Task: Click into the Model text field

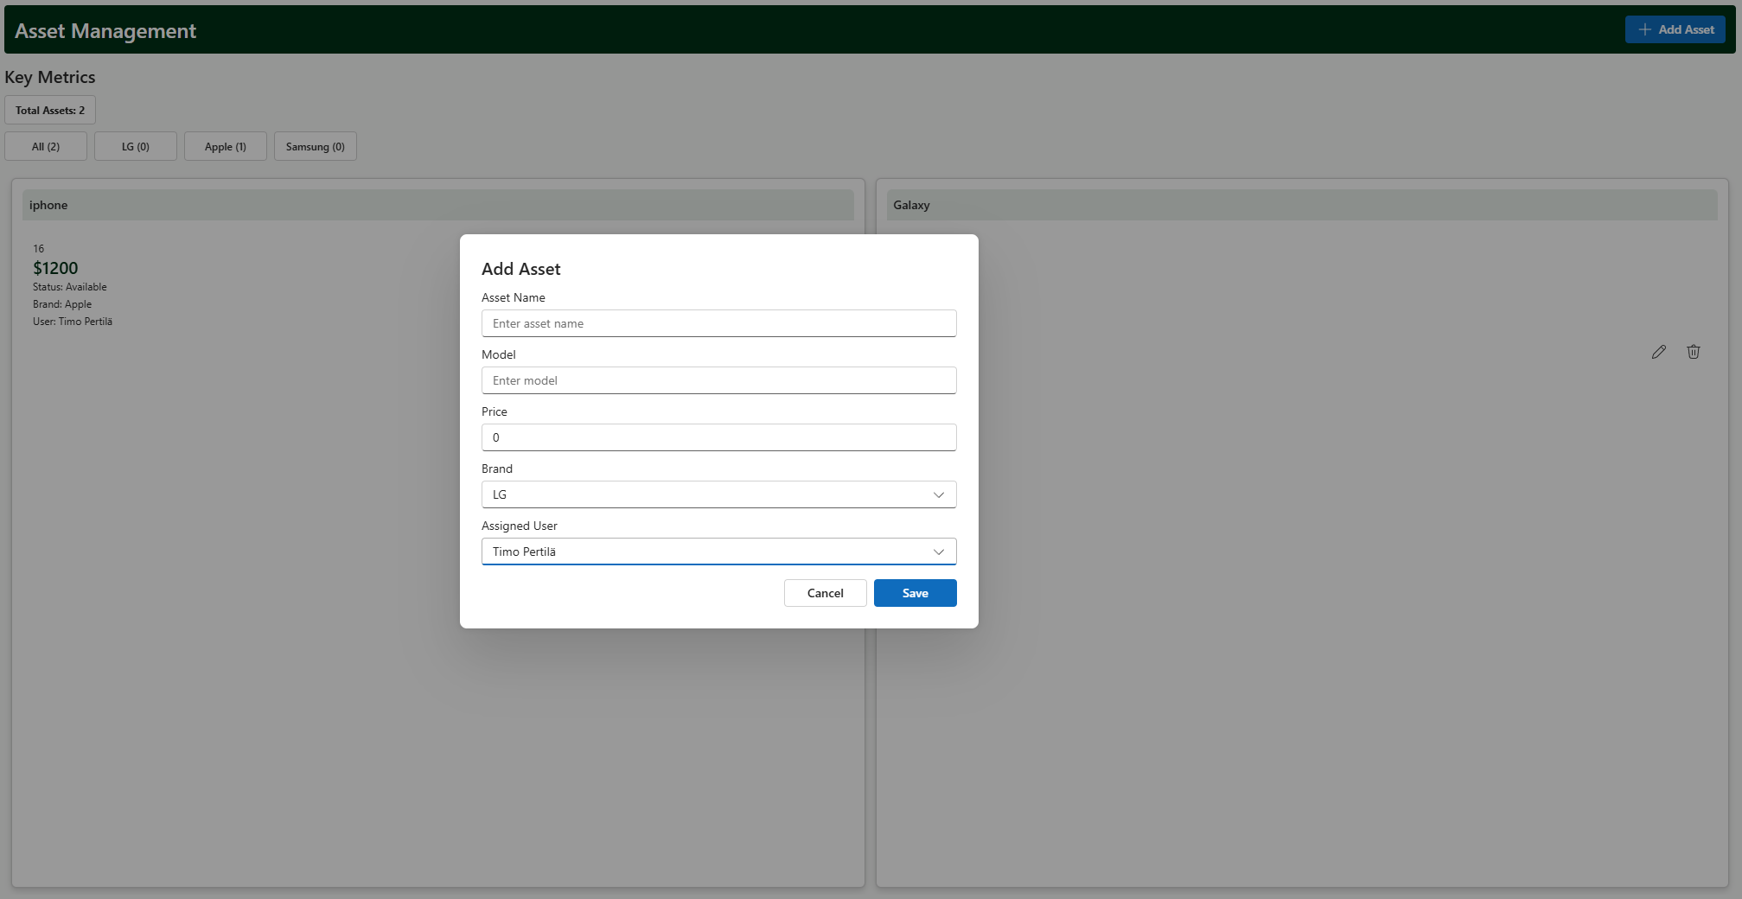Action: pyautogui.click(x=718, y=380)
